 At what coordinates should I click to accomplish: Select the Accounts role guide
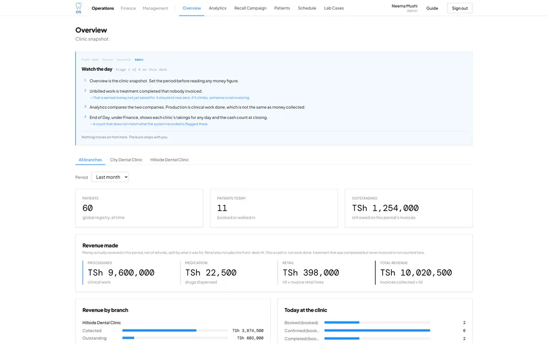point(124,59)
